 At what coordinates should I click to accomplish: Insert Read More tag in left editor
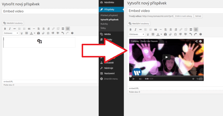tap(63, 29)
